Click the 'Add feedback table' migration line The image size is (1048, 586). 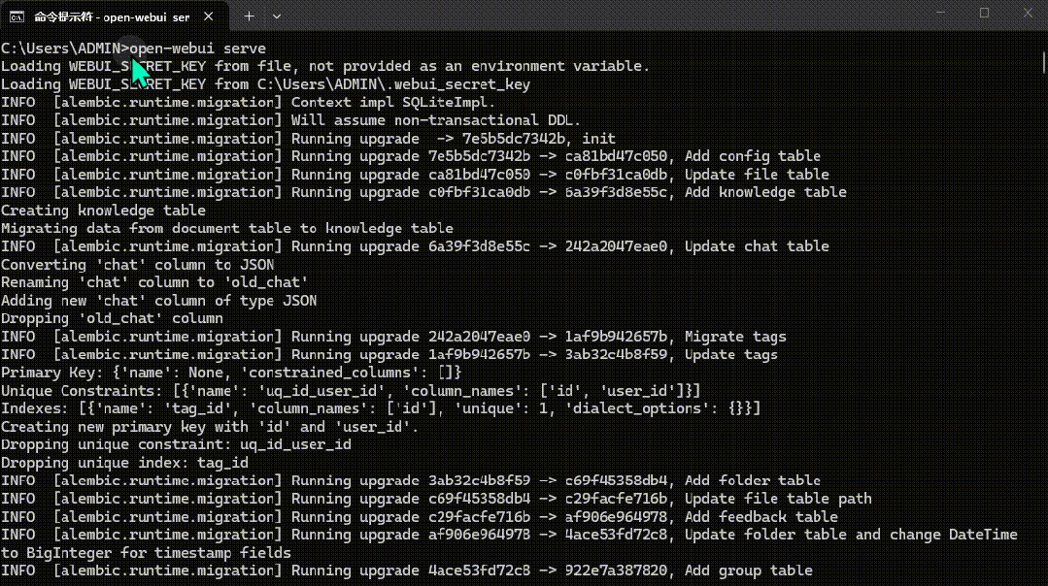click(x=761, y=516)
